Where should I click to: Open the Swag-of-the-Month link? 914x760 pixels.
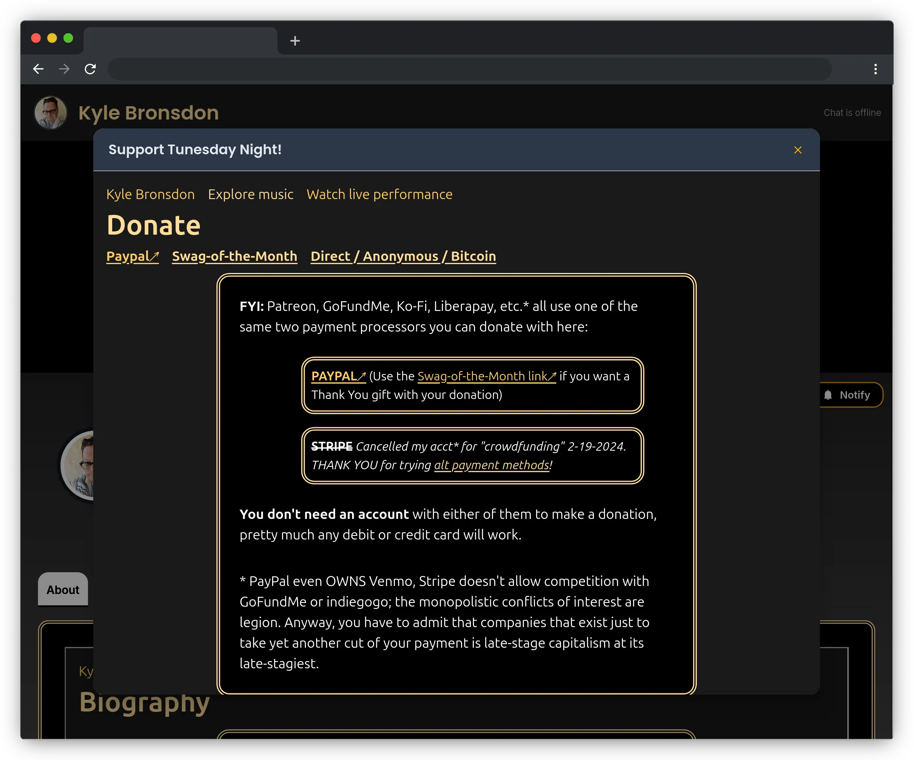click(x=234, y=256)
